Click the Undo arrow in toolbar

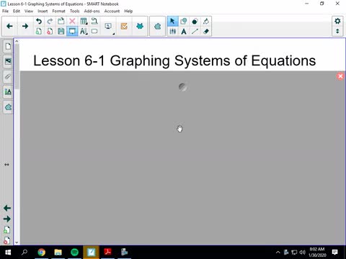tap(38, 21)
